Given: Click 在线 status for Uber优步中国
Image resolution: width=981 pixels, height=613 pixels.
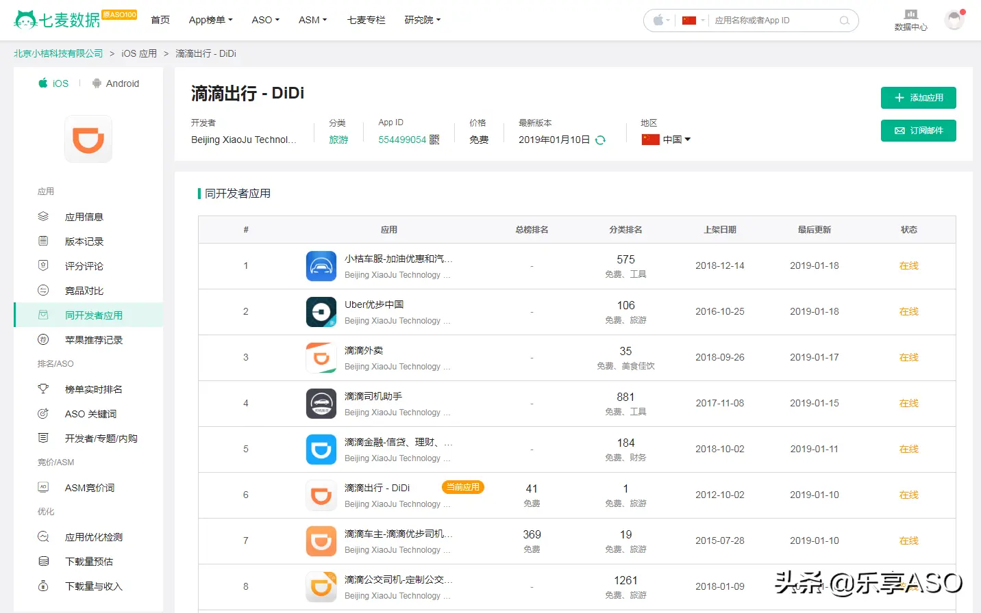Looking at the screenshot, I should [x=908, y=312].
